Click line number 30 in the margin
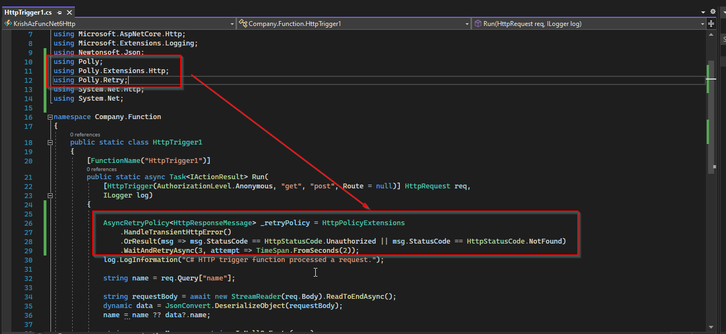Screen dimensions: 726x334 [x=28, y=260]
